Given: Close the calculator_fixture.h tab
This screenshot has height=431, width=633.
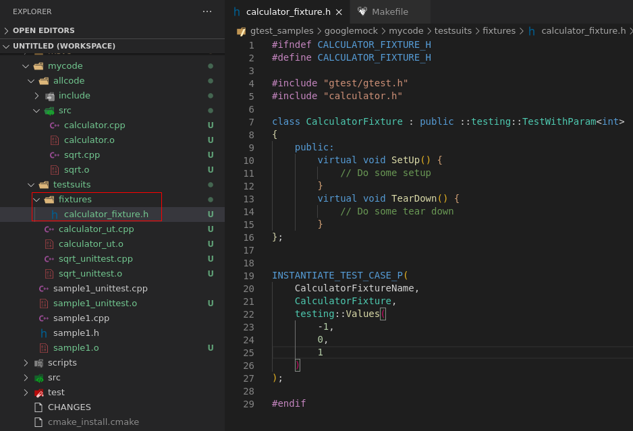Looking at the screenshot, I should tap(339, 12).
